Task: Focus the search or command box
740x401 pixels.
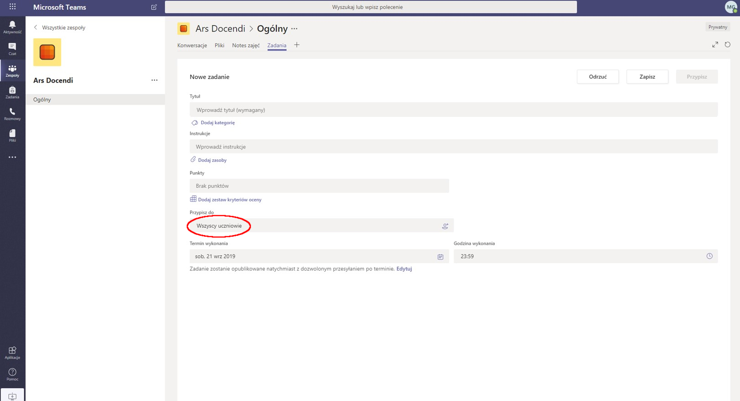Action: (371, 7)
